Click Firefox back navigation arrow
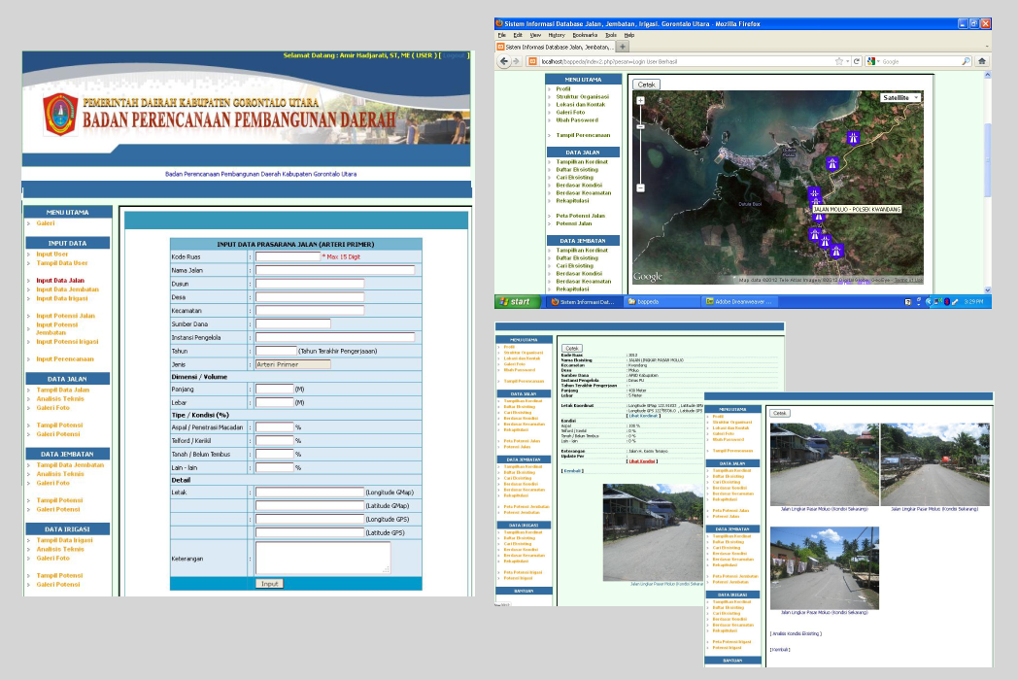Screen dimensions: 1018x680 pos(506,61)
